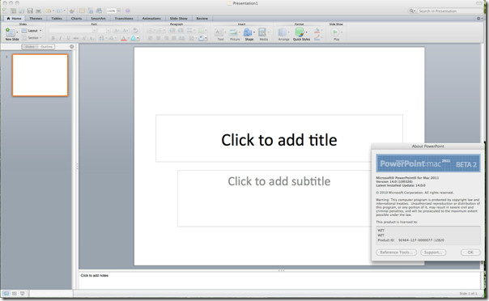Click Support button in About dialog
489x301 pixels.
pyautogui.click(x=433, y=252)
